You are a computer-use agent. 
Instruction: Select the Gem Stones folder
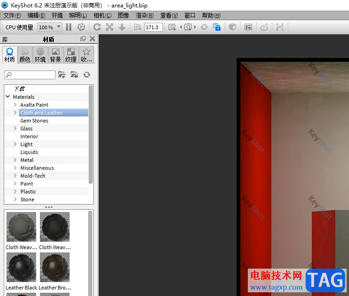tap(34, 121)
